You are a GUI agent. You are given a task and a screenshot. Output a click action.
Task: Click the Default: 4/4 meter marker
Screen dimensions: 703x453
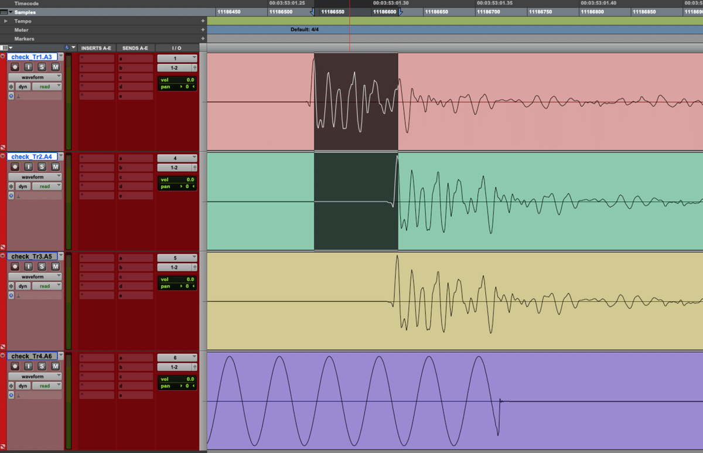[x=305, y=29]
